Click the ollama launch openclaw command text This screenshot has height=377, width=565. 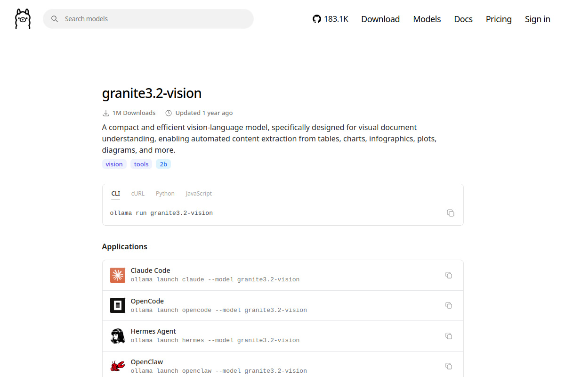pos(219,371)
